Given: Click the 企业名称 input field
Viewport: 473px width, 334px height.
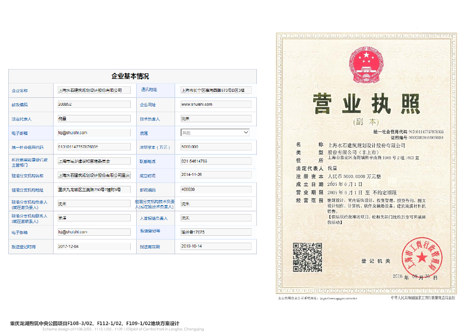Looking at the screenshot, I should pos(94,90).
